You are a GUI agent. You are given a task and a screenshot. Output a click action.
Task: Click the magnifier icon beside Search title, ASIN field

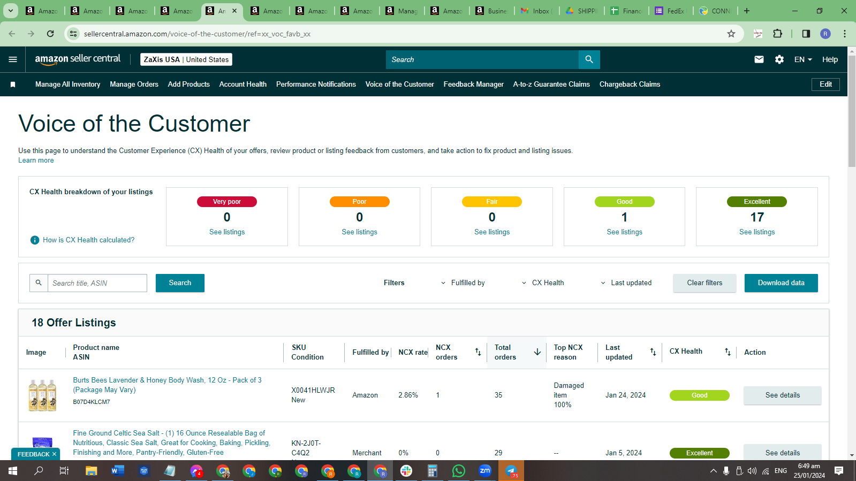(39, 283)
